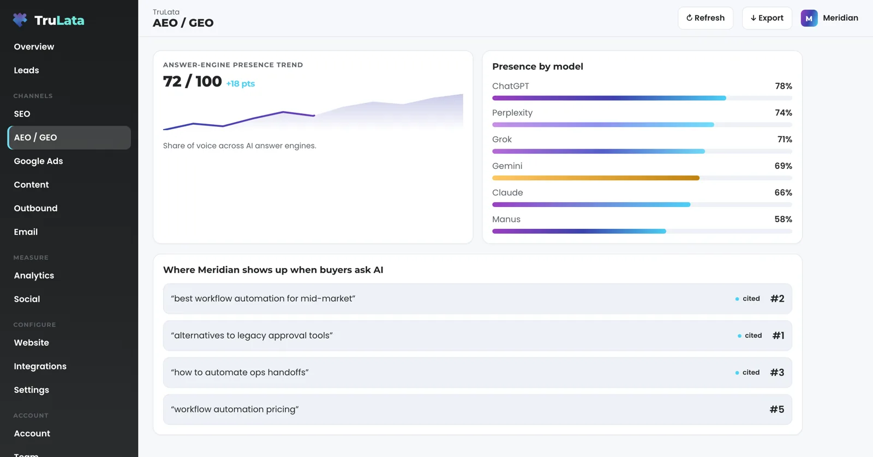
Task: Open "how to automate ops handoffs" row
Action: (x=477, y=373)
